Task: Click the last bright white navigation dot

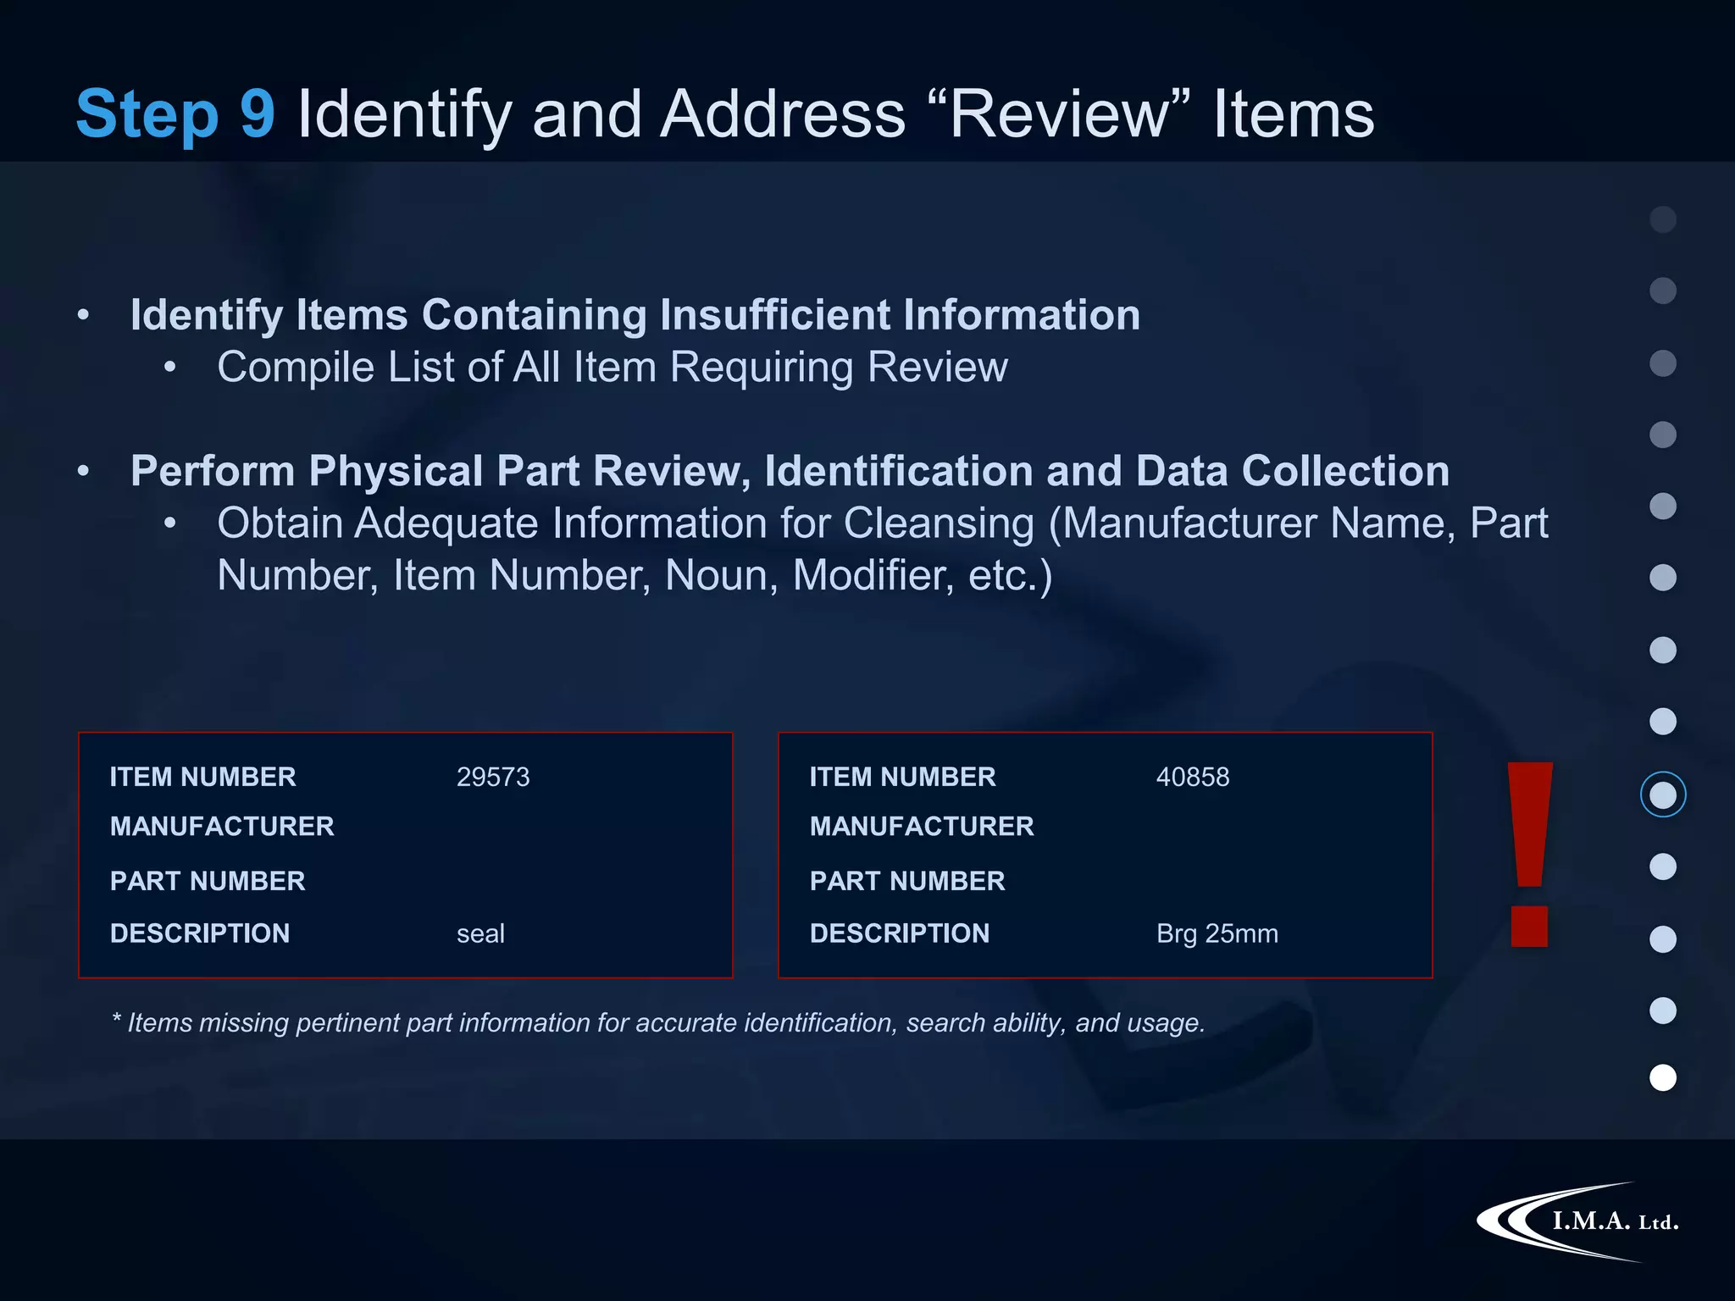Action: coord(1663,1077)
